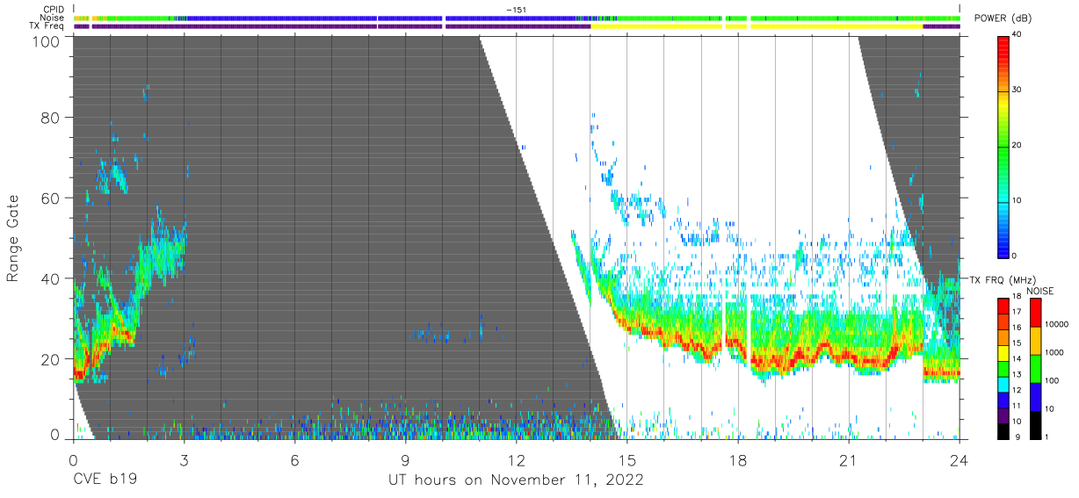
Task: Click the 'Range Gate' y-axis label
Action: click(13, 239)
